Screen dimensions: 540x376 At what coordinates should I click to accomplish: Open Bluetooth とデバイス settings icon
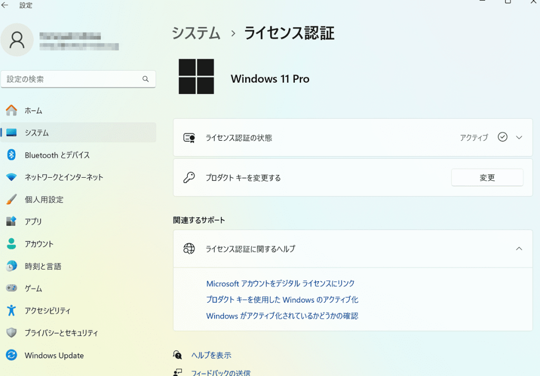[x=12, y=155]
